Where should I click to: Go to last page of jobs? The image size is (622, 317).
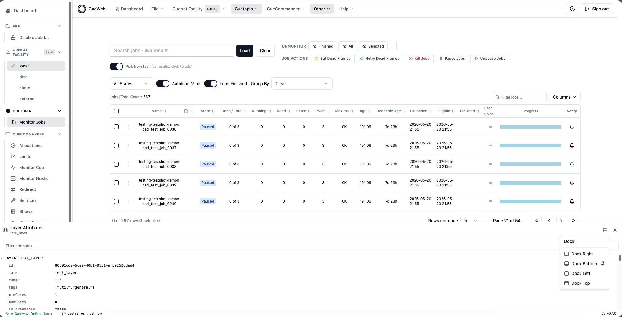tap(573, 220)
